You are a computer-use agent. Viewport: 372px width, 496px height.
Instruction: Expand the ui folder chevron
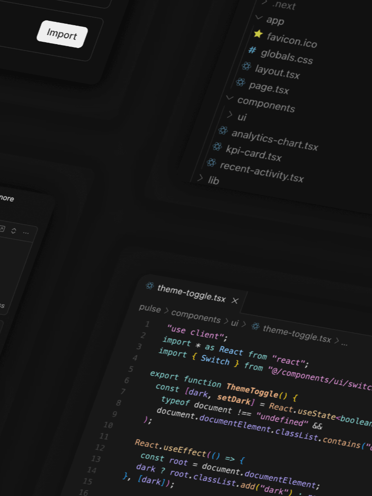coord(230,115)
